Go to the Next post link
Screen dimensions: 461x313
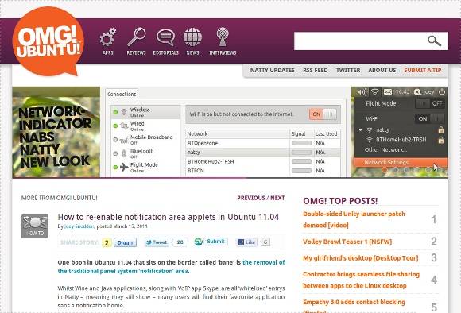pyautogui.click(x=277, y=198)
